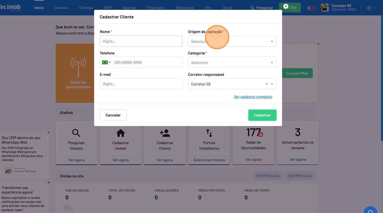Click the Telefone number field

(x=147, y=62)
